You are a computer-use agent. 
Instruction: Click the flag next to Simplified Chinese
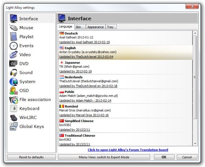pyautogui.click(x=61, y=121)
